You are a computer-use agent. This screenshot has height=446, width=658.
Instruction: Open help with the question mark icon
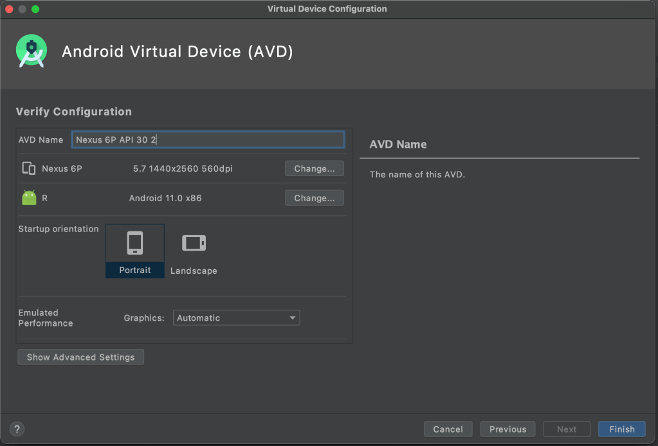click(x=17, y=429)
